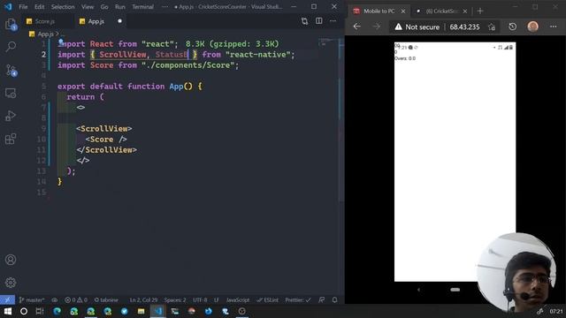Open Task View in the taskbar

(40, 311)
